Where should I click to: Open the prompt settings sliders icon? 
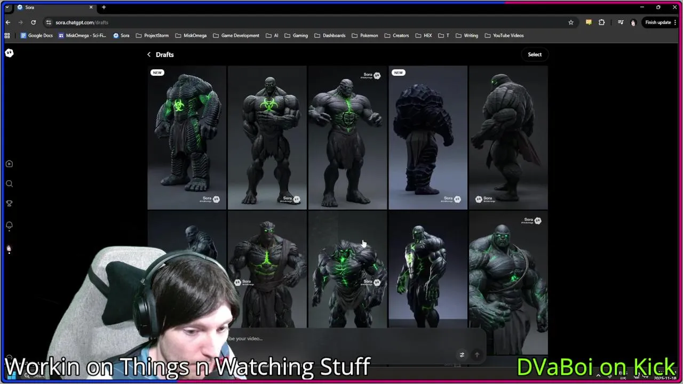(x=462, y=355)
